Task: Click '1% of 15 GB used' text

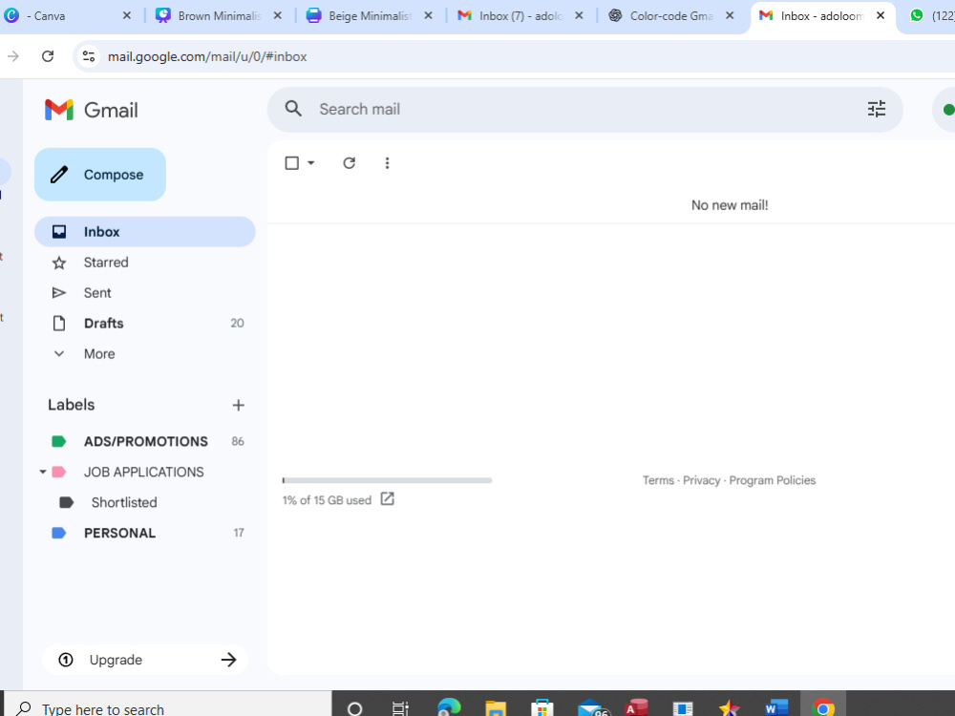Action: [x=327, y=500]
